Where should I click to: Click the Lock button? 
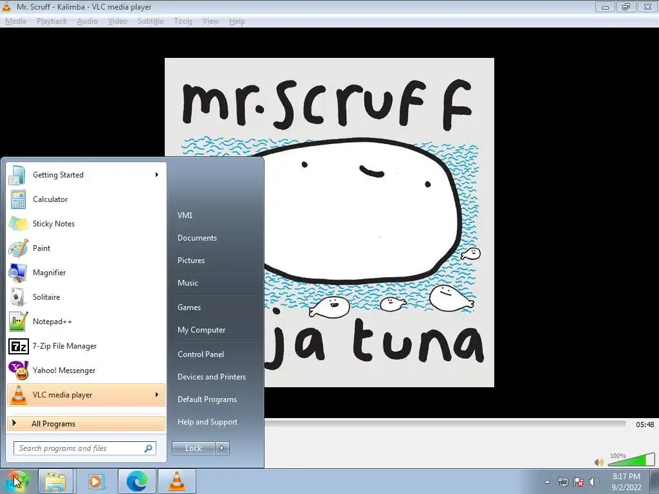tap(194, 448)
